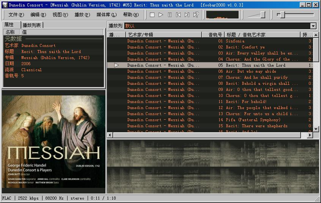Click the 持... duration column header
Viewport: 321px width, 203px height.
tap(307, 35)
